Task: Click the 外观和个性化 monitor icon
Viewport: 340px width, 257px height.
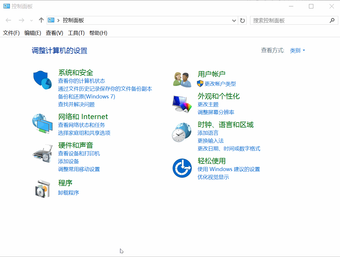Action: pyautogui.click(x=182, y=104)
